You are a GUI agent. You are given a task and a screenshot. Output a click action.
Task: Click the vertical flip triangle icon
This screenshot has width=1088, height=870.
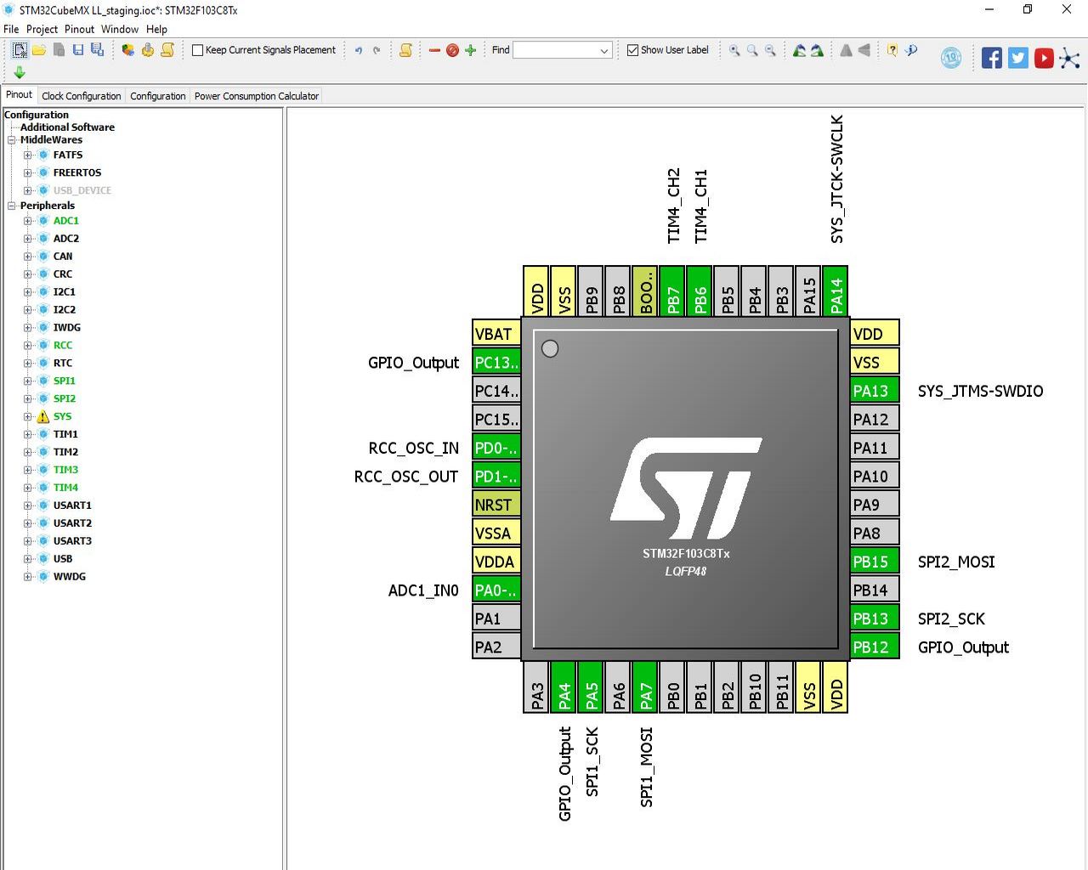846,50
